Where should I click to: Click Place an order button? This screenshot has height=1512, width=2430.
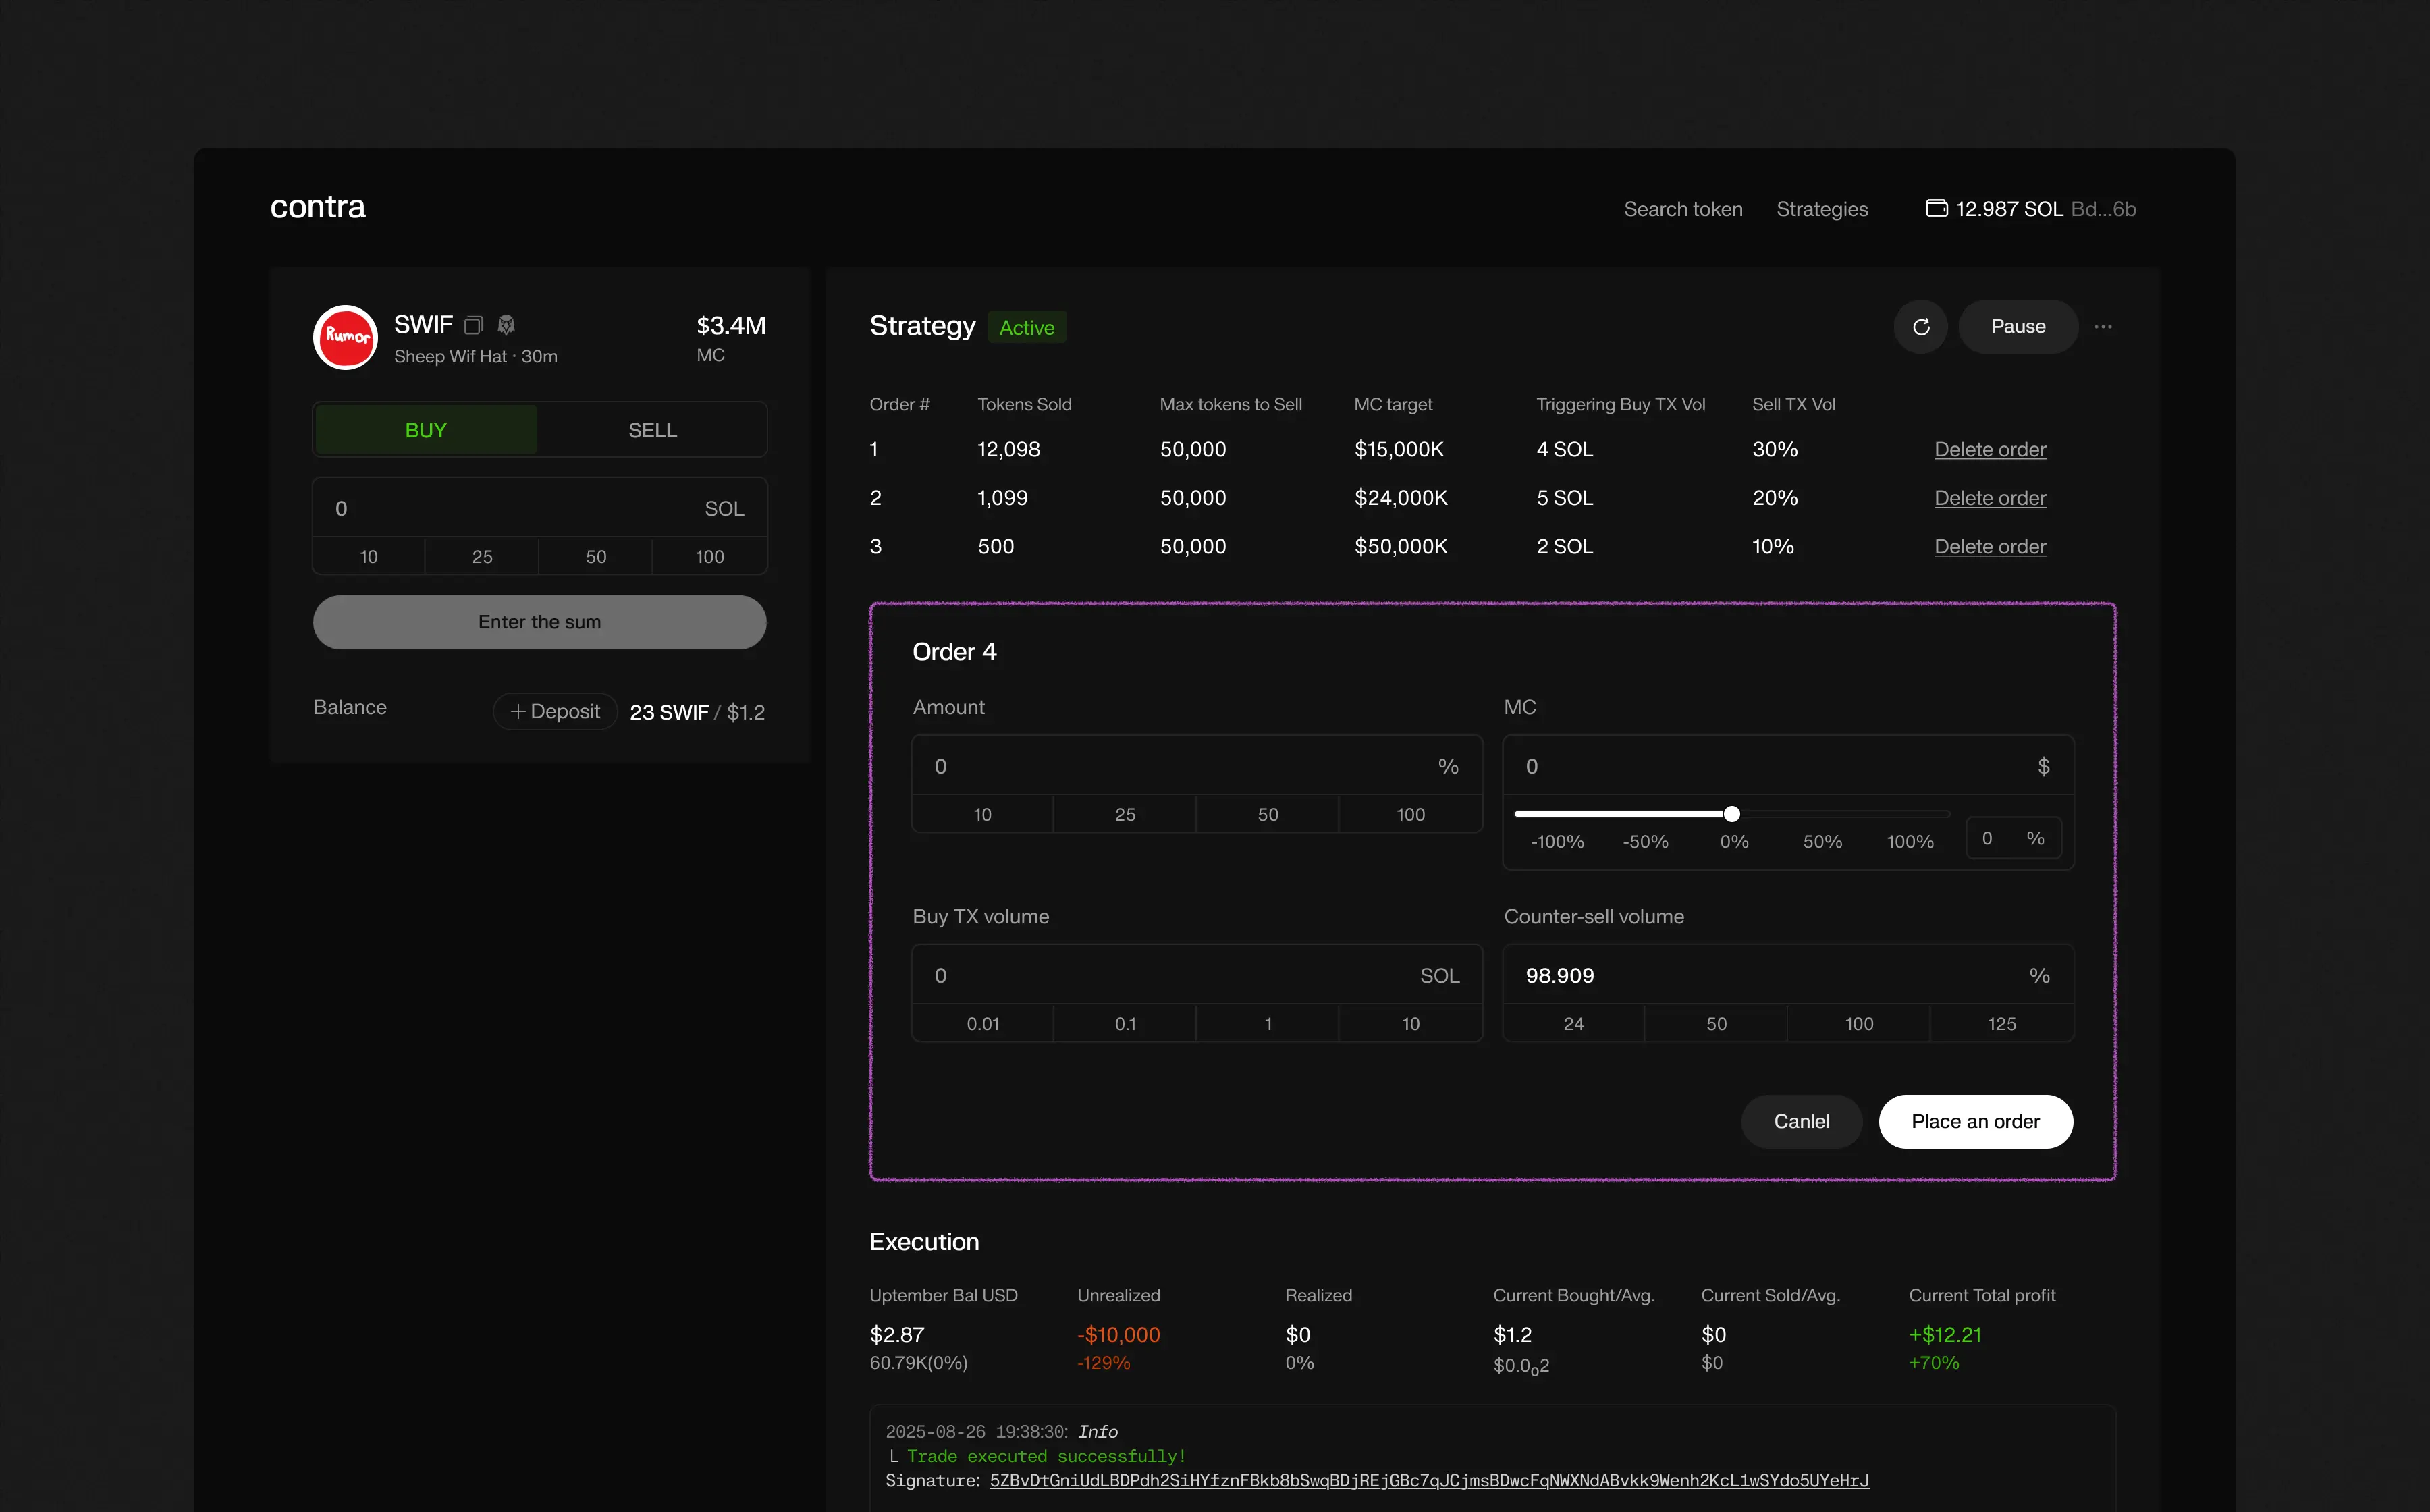[x=1975, y=1121]
